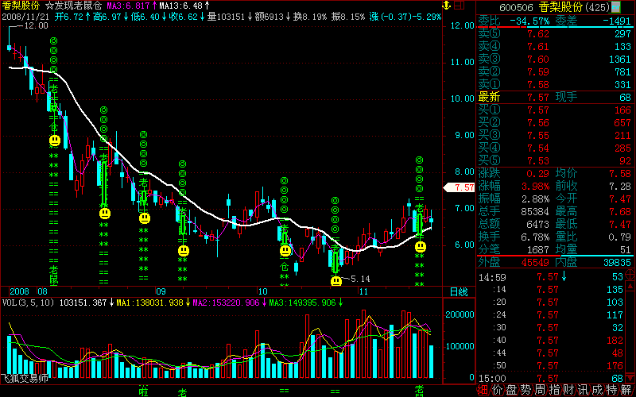The height and width of the screenshot is (397, 636).
Task: Switch to the 盘 tab
Action: [x=511, y=390]
